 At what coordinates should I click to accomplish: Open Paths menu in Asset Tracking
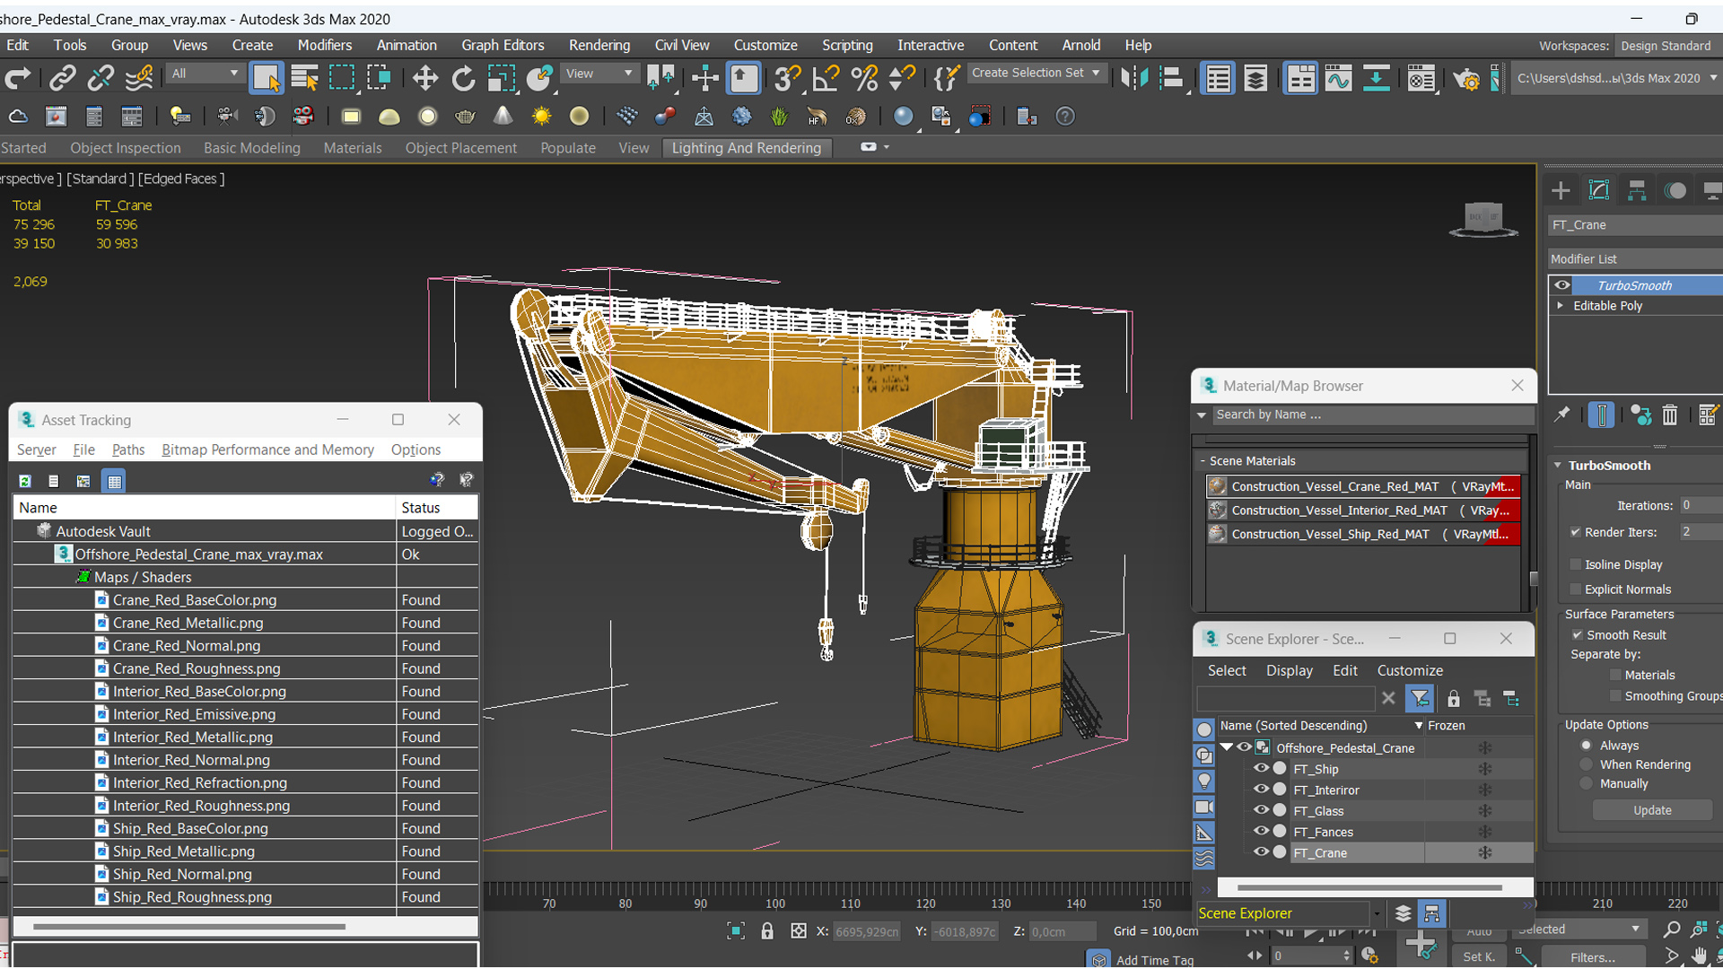[x=128, y=450]
